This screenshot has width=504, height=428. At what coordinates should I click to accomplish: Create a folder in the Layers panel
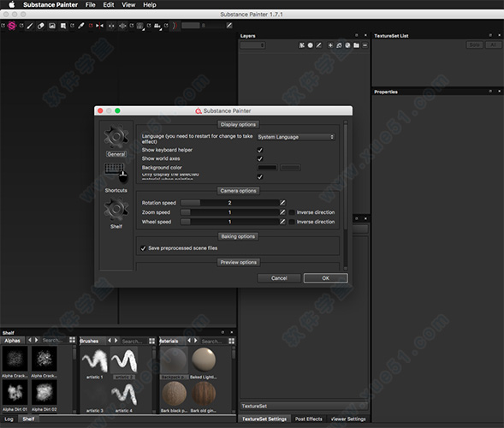357,45
